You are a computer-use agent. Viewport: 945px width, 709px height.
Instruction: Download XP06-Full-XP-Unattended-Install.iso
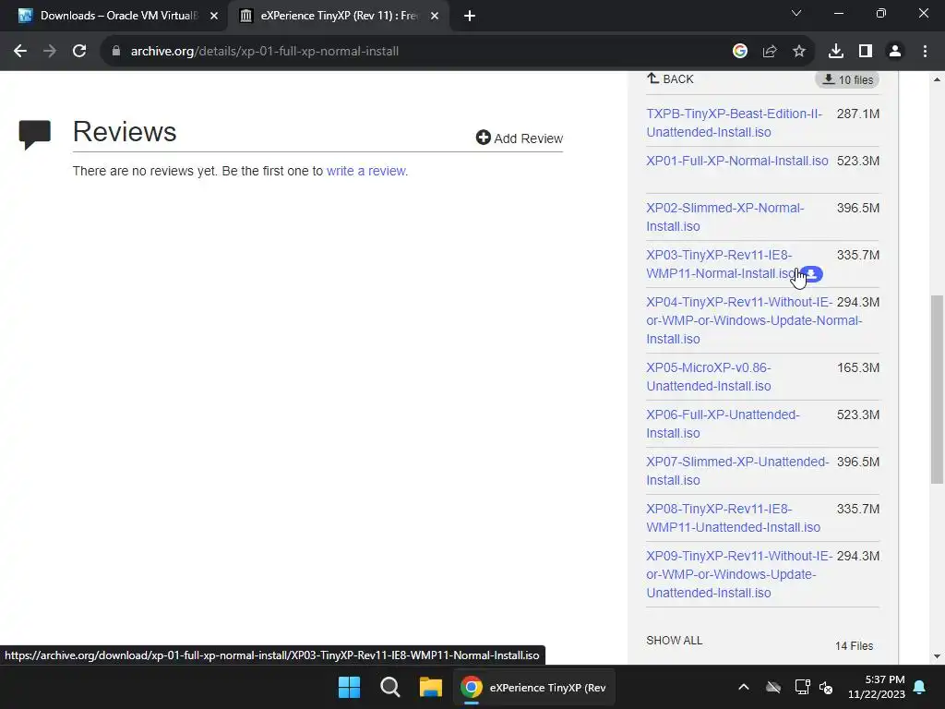pyautogui.click(x=723, y=424)
